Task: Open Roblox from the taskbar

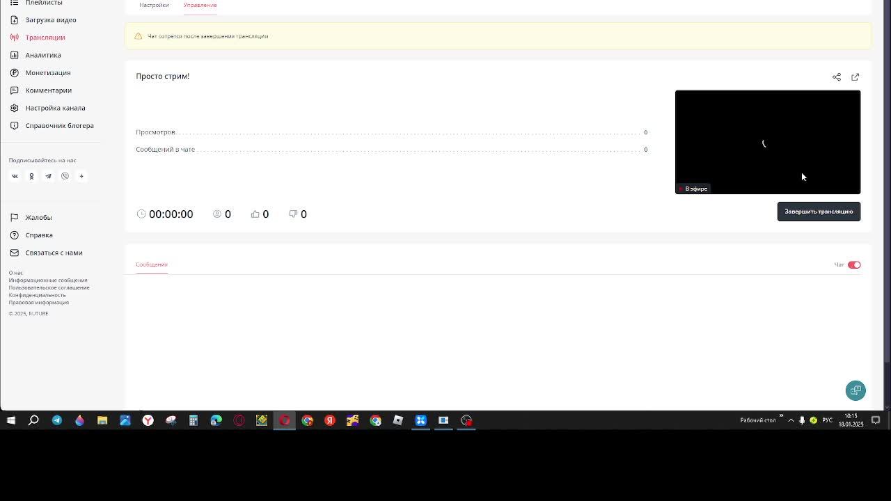Action: tap(397, 420)
